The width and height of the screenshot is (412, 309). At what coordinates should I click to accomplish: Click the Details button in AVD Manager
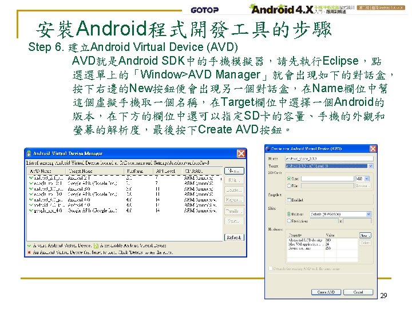tap(234, 211)
